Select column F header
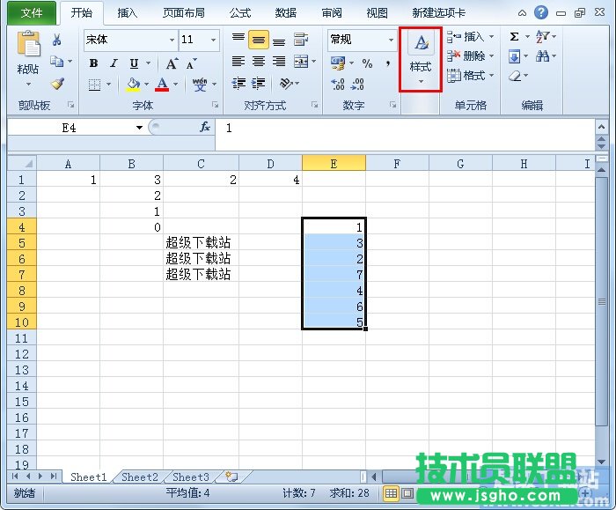This screenshot has height=510, width=616. tap(397, 164)
